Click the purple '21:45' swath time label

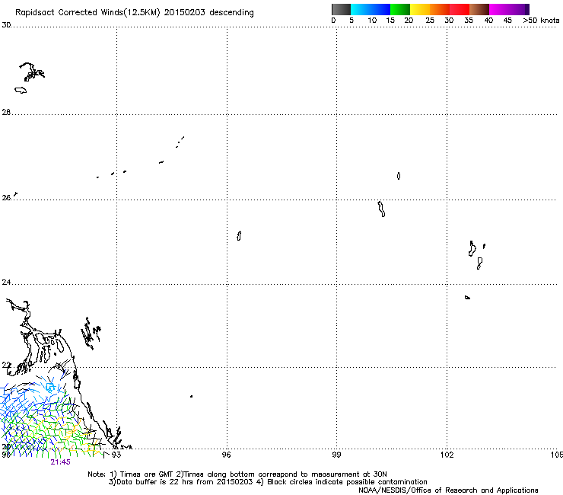(60, 462)
